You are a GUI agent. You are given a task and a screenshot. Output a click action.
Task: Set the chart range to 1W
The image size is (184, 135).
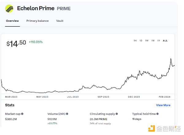pyautogui.click(x=147, y=40)
